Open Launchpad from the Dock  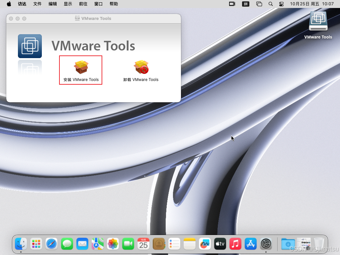pos(36,244)
